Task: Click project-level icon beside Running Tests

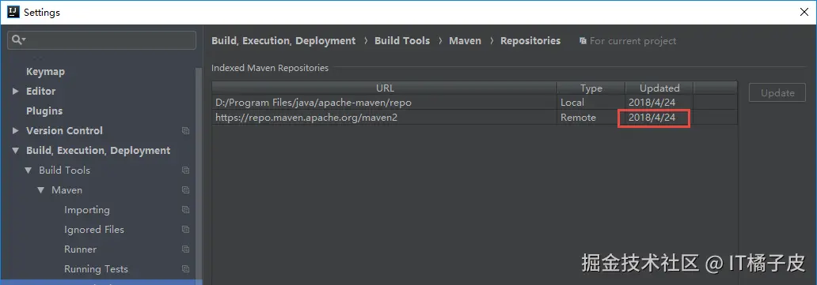Action: coord(185,269)
